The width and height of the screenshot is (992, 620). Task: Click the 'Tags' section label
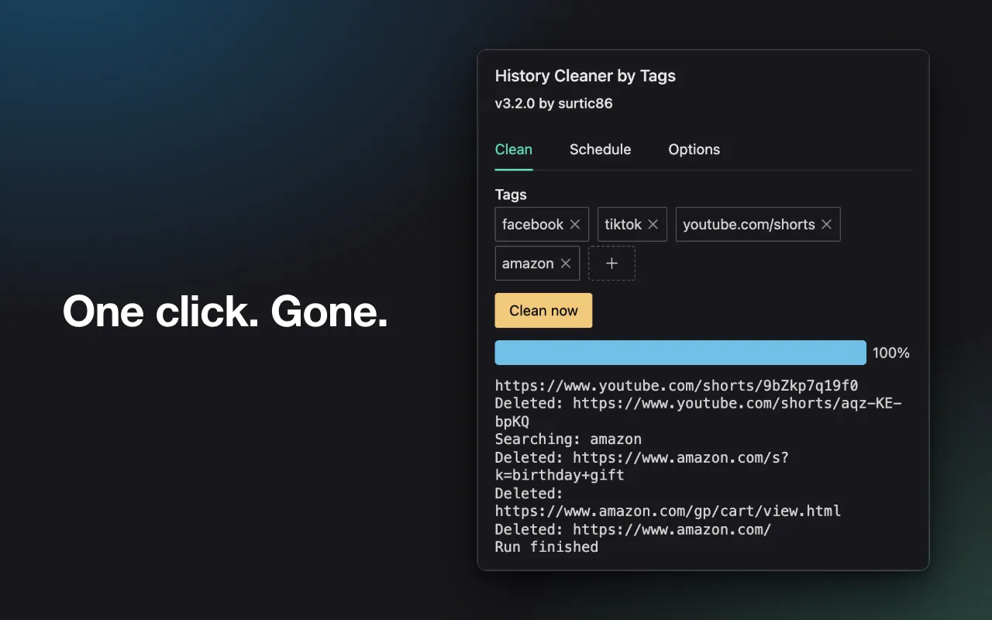(x=511, y=195)
